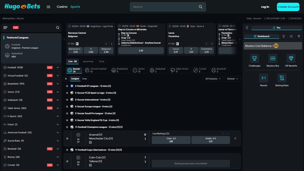Open statistics icon under Arsenal vs Manchester City
The height and width of the screenshot is (171, 304).
[x=90, y=142]
